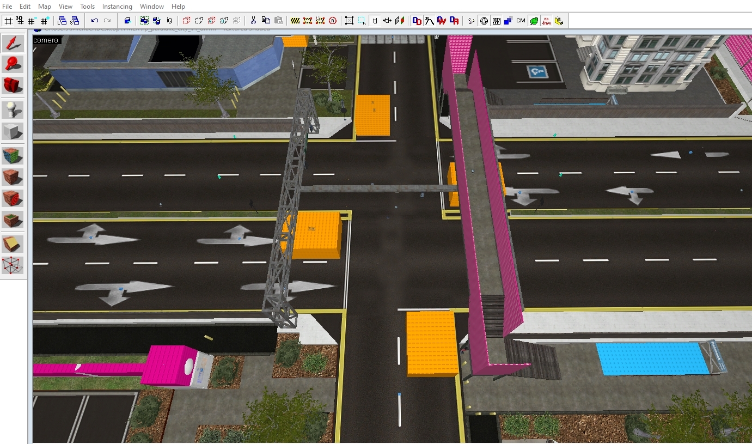Image resolution: width=752 pixels, height=444 pixels.
Task: Toggle the auto selection dashed-box icon
Action: click(x=362, y=21)
